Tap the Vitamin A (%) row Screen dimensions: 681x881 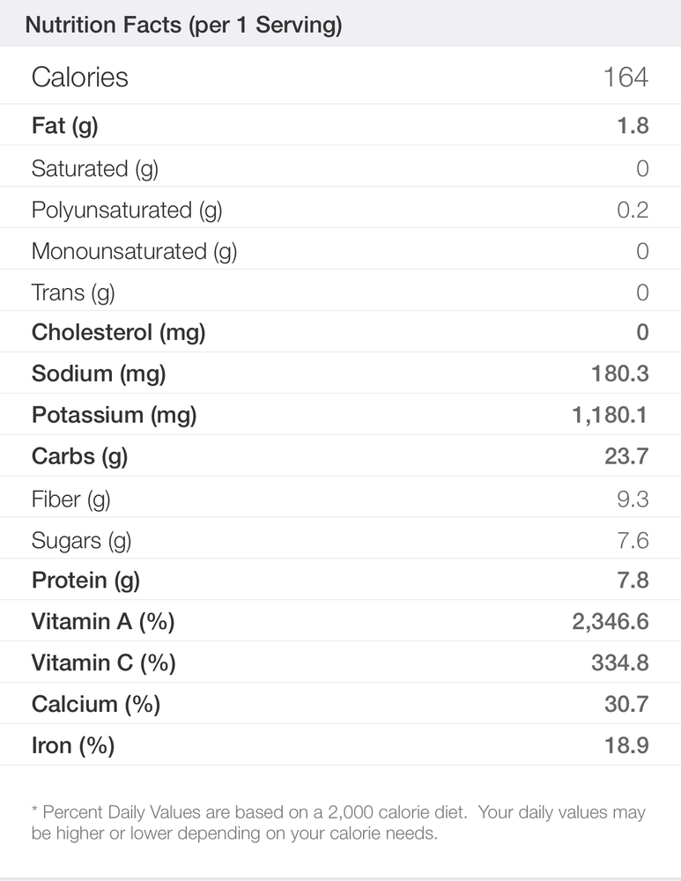(x=340, y=621)
